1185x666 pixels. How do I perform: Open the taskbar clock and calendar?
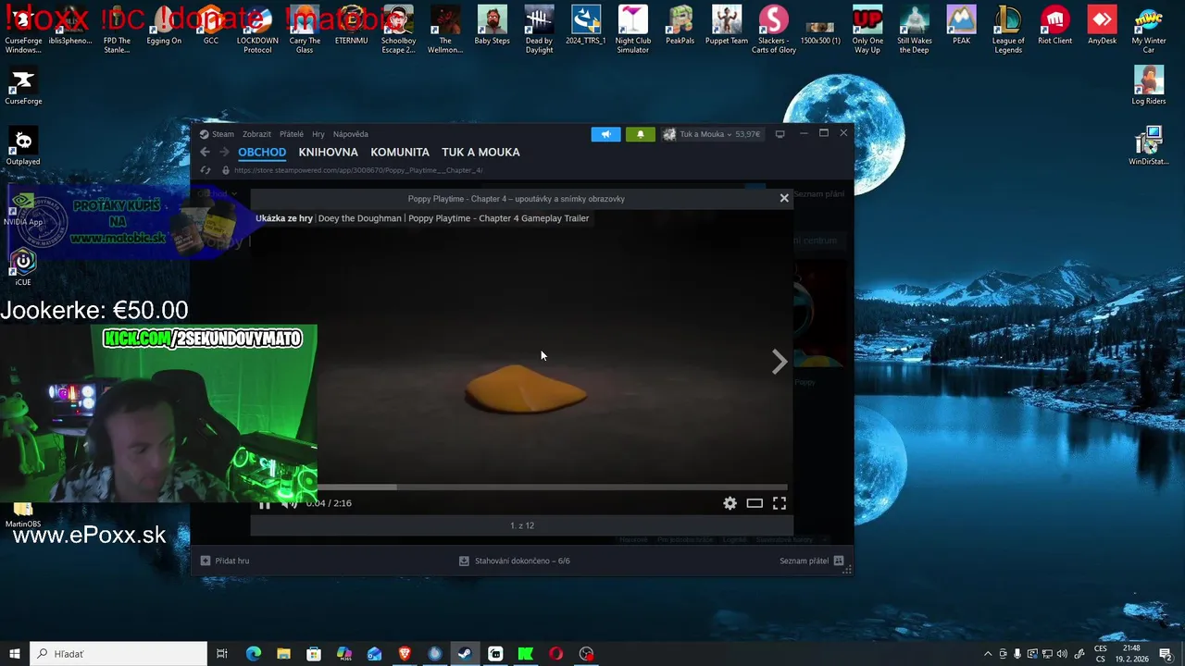click(1130, 654)
